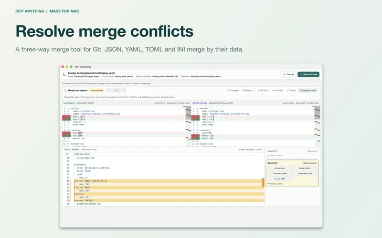Image resolution: width=382 pixels, height=238 pixels.
Task: Click 'tag: 2.15.0' in Local pane
Action: [x=79, y=119]
